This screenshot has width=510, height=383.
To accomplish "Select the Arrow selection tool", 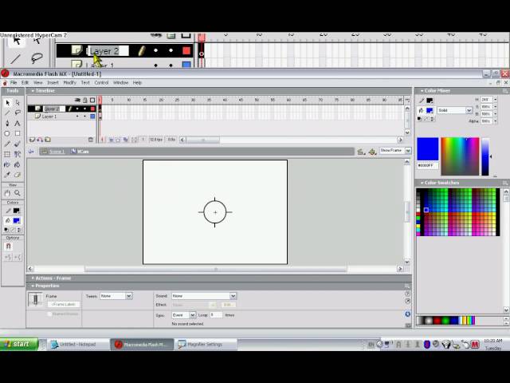I will [x=7, y=103].
